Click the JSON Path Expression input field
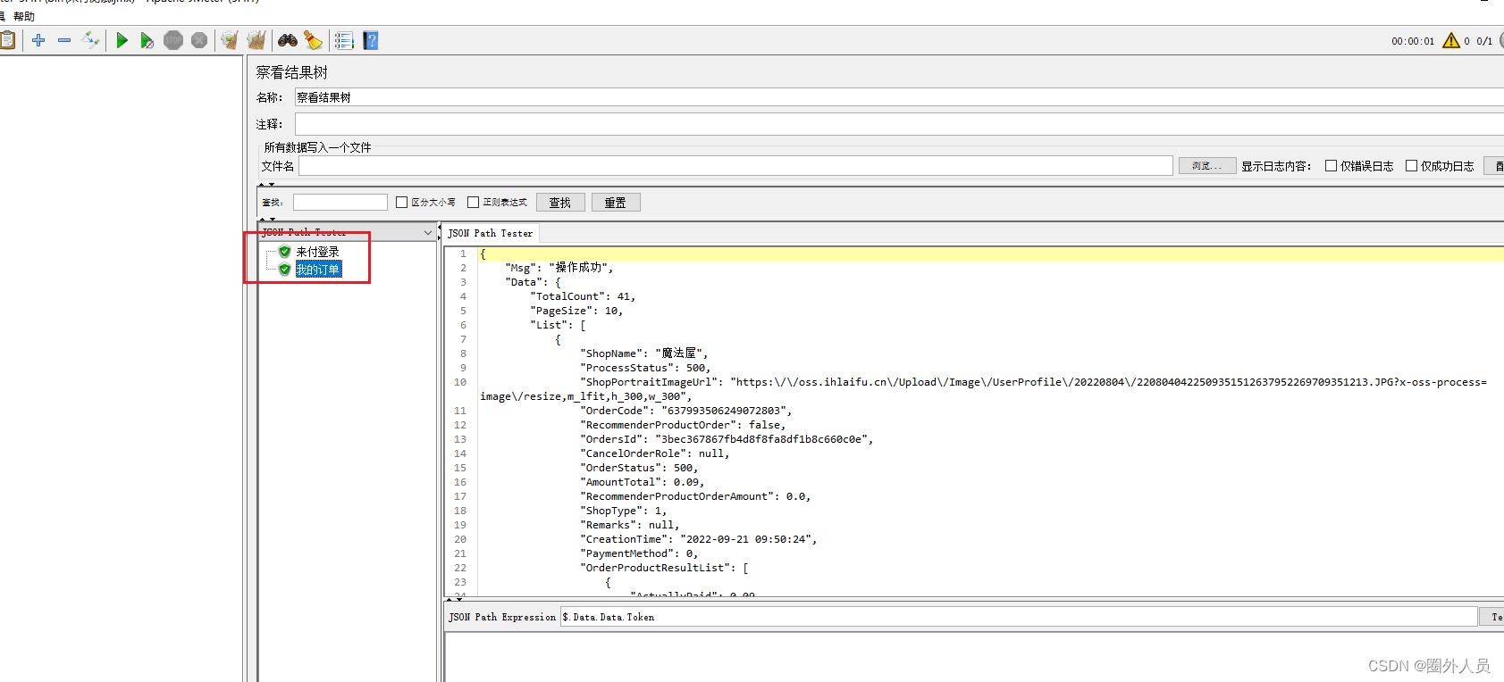This screenshot has width=1504, height=682. coord(1019,617)
